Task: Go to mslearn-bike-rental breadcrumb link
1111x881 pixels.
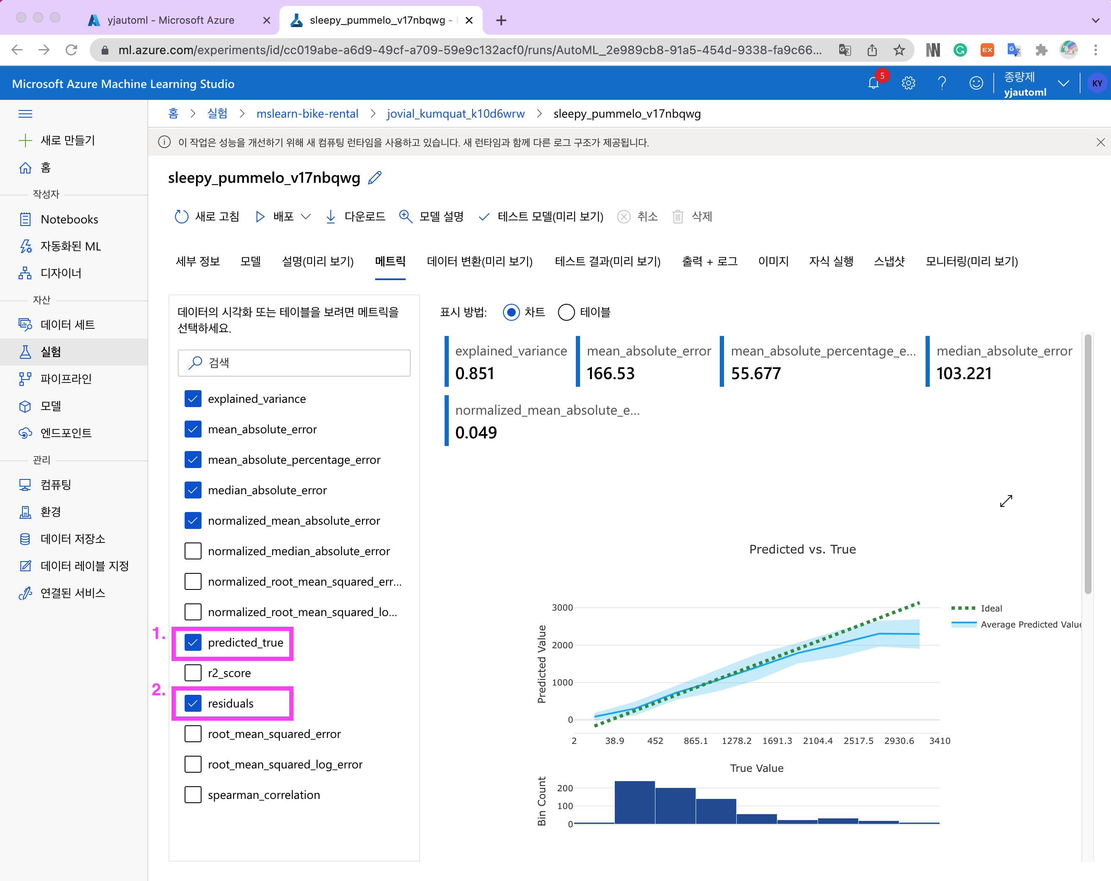Action: tap(307, 114)
